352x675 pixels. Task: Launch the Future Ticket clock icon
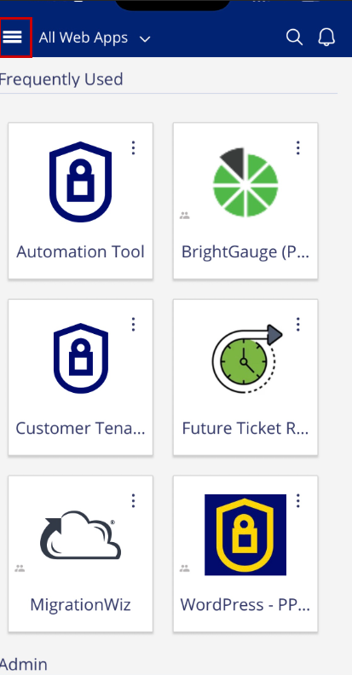click(246, 358)
